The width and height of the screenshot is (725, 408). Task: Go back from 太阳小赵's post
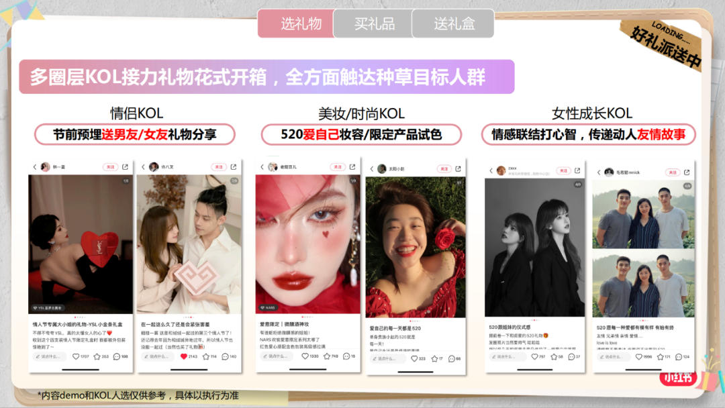point(371,169)
